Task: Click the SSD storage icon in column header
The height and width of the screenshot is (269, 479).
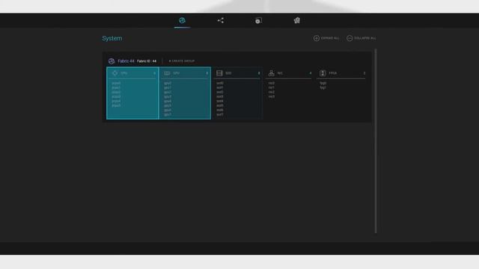Action: click(x=219, y=73)
